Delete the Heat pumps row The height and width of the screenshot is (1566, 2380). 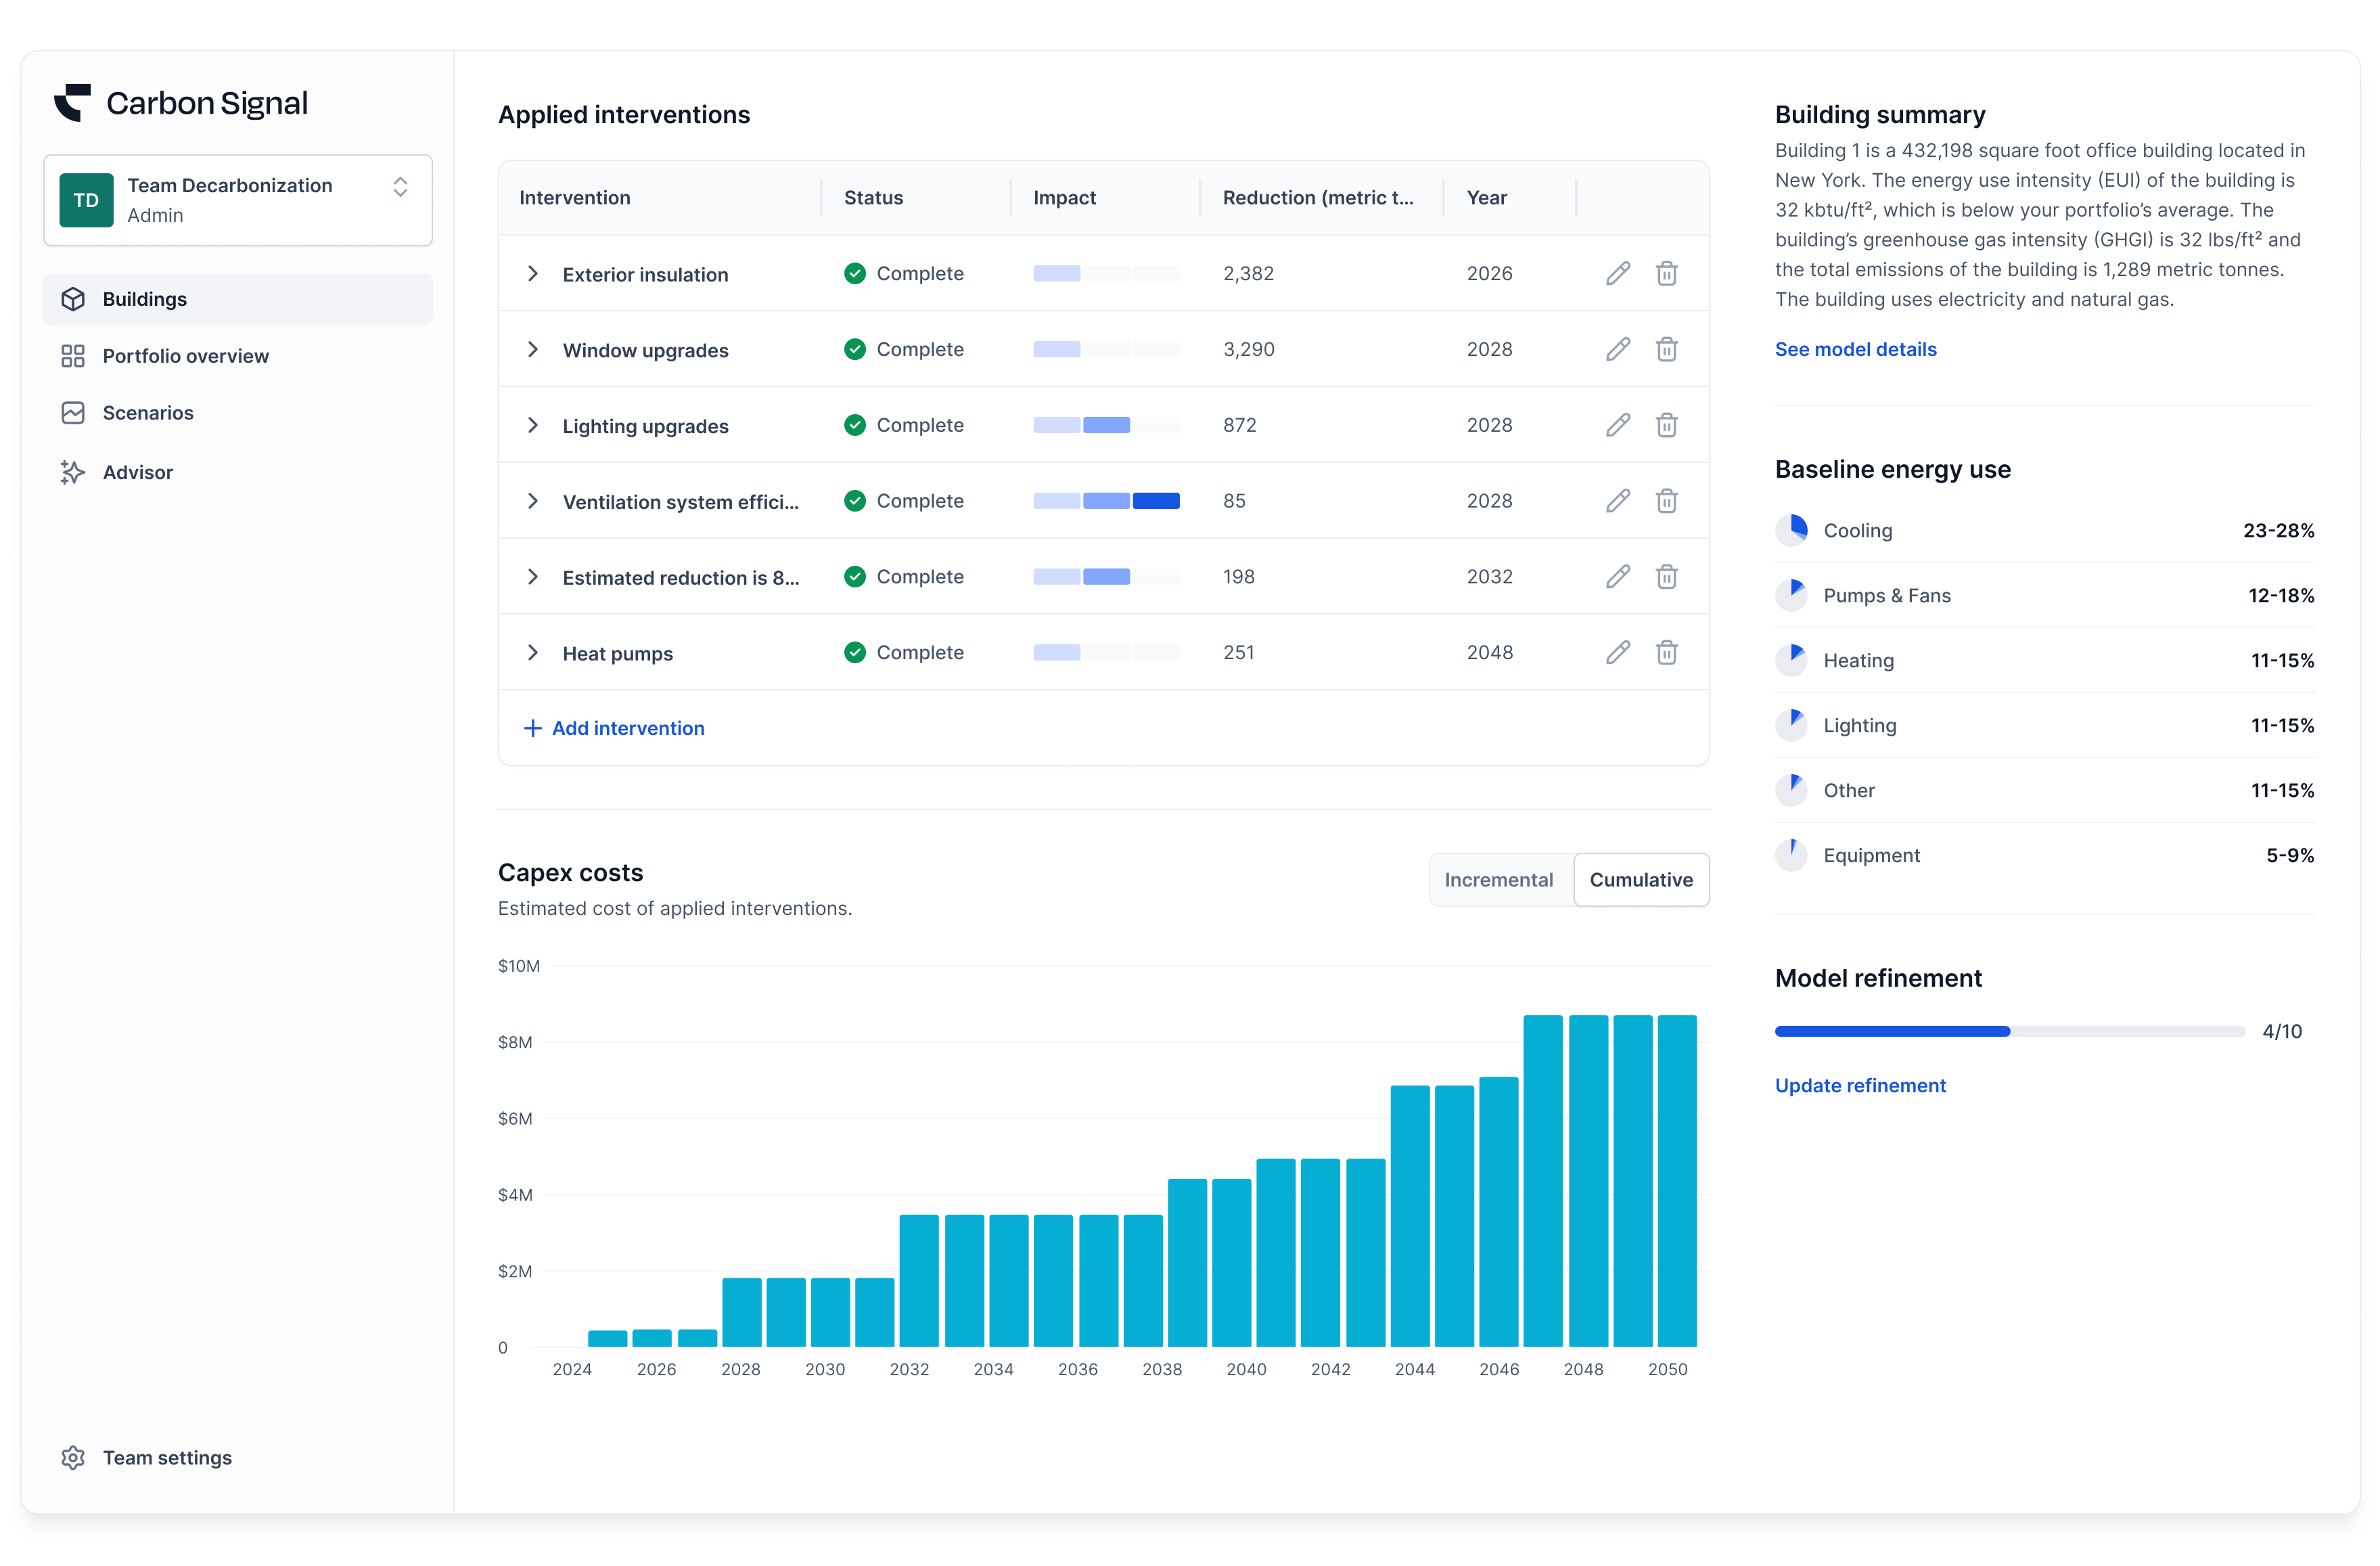pos(1666,652)
